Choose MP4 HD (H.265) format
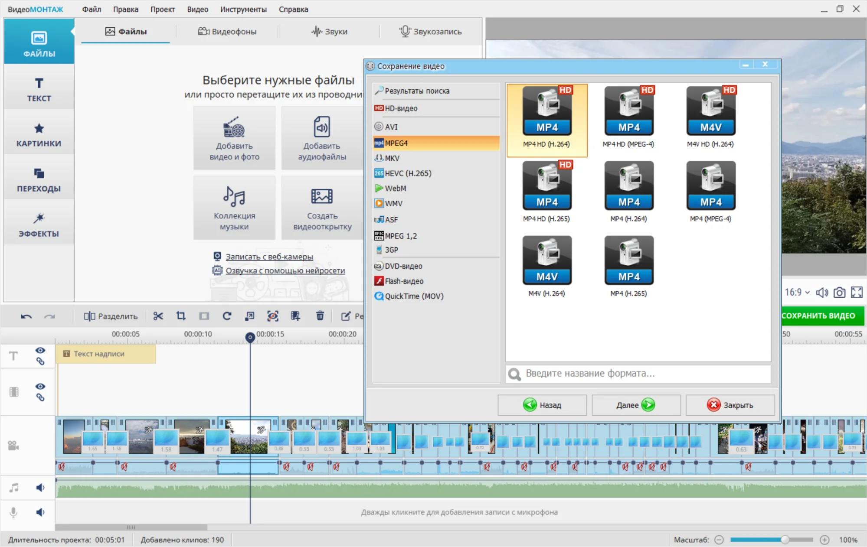The width and height of the screenshot is (867, 547). [x=547, y=192]
